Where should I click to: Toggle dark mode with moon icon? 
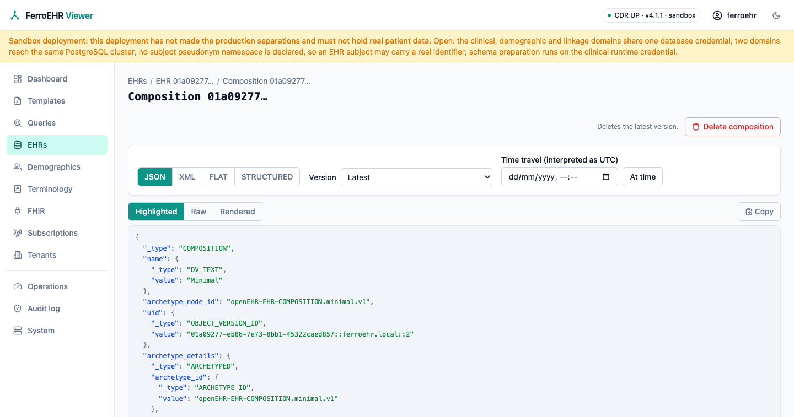click(776, 15)
